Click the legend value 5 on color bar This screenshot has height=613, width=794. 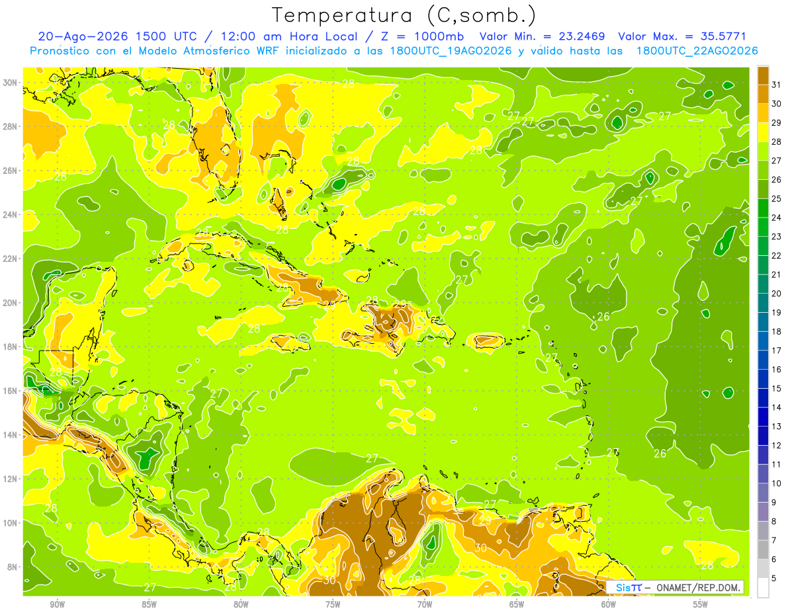pyautogui.click(x=774, y=578)
